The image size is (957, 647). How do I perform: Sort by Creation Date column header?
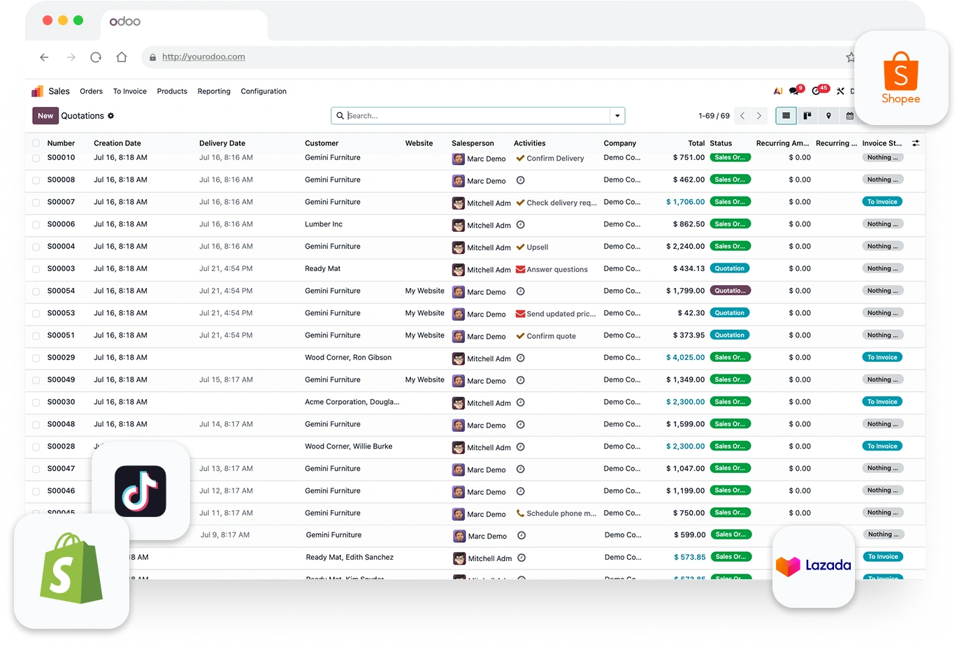(117, 143)
